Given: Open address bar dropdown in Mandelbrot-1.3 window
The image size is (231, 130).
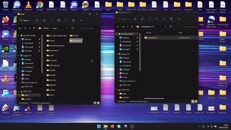Looking at the screenshot, I should click(165, 27).
